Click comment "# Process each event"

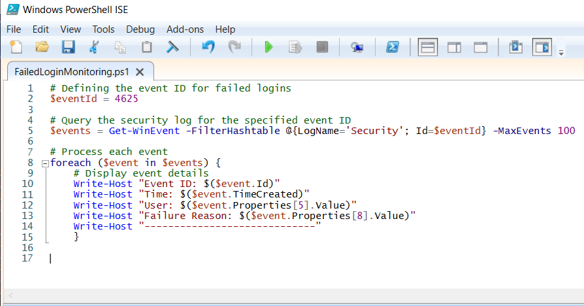[109, 152]
